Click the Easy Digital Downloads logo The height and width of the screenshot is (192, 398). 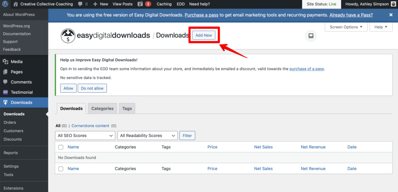coord(68,36)
